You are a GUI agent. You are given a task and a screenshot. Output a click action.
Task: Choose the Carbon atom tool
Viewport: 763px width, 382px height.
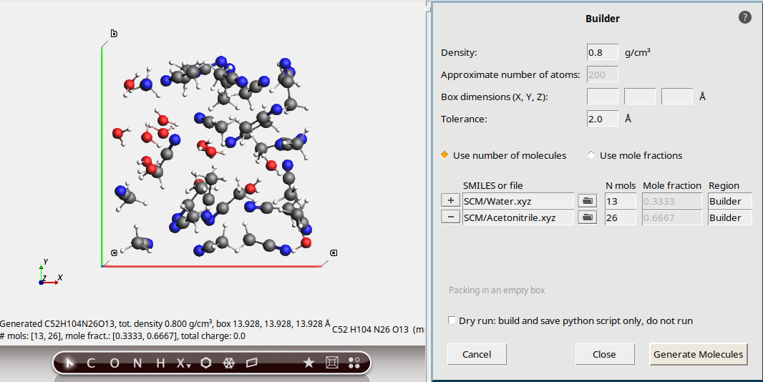tap(91, 363)
